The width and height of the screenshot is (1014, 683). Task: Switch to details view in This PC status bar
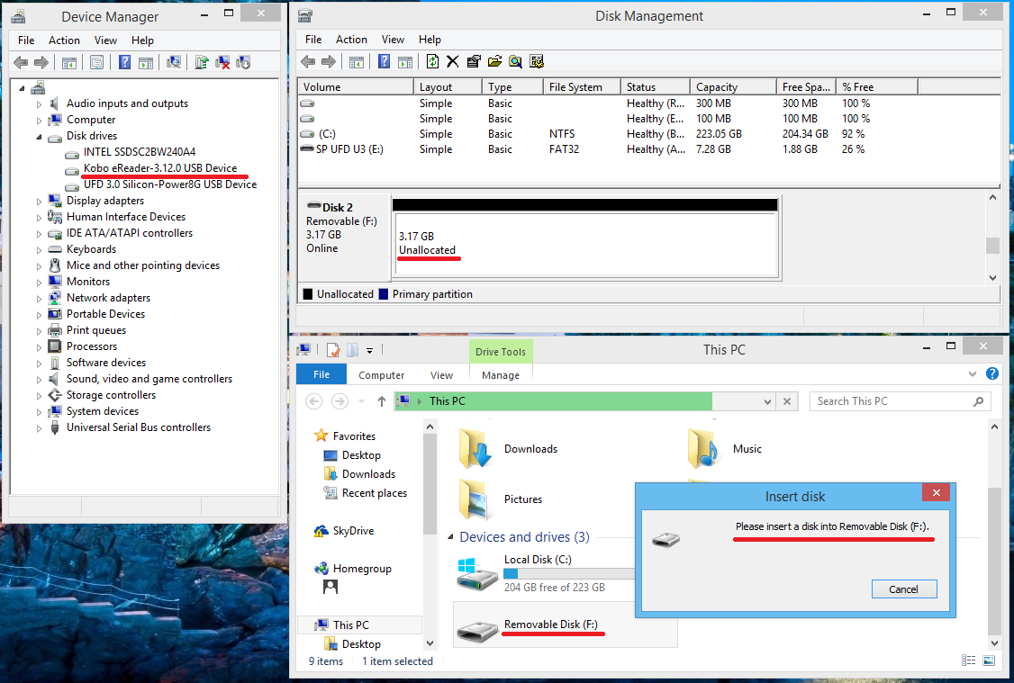click(x=968, y=661)
